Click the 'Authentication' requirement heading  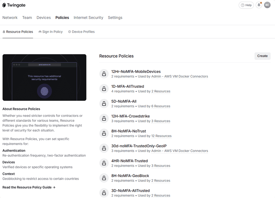click(14, 151)
